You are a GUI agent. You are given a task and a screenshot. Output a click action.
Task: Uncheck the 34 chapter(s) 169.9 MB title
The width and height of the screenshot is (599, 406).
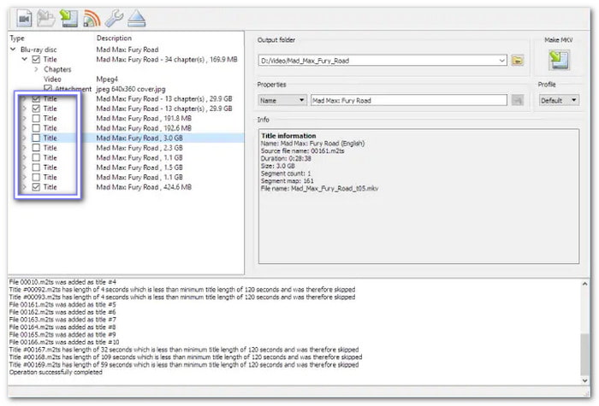point(35,60)
